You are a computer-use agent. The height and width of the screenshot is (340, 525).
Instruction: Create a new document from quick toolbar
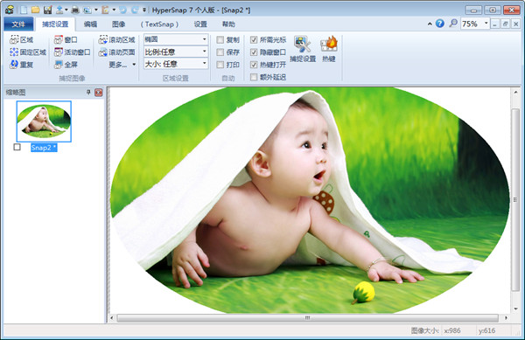(x=24, y=10)
